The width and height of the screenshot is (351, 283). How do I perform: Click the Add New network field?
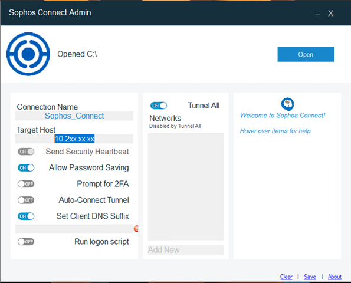coord(186,250)
